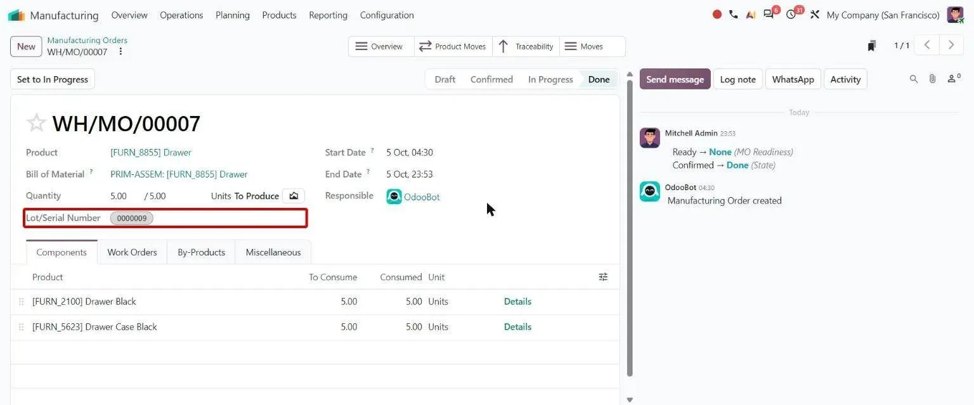Open activities clock icon with badge 31
This screenshot has width=974, height=405.
click(791, 15)
